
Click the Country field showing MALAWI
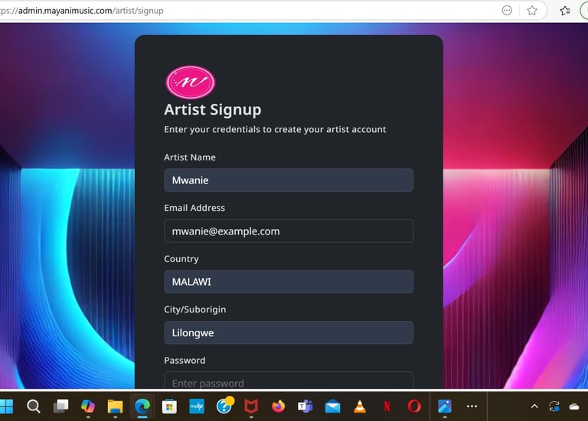pos(289,282)
